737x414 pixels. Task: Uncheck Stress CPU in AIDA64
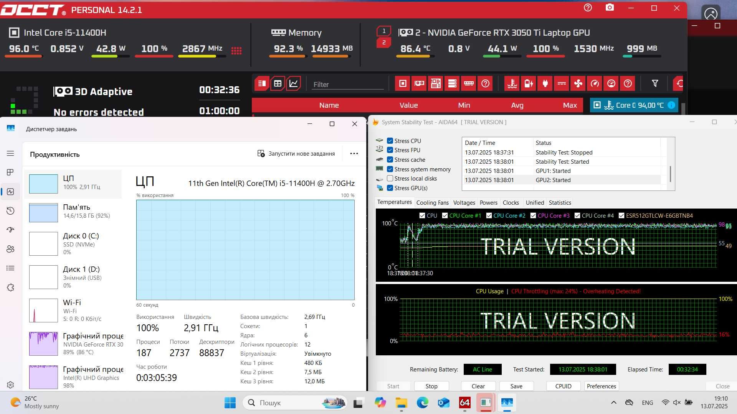coord(390,141)
